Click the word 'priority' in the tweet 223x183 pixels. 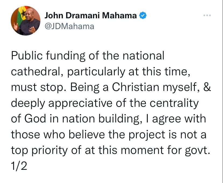(x=49, y=150)
